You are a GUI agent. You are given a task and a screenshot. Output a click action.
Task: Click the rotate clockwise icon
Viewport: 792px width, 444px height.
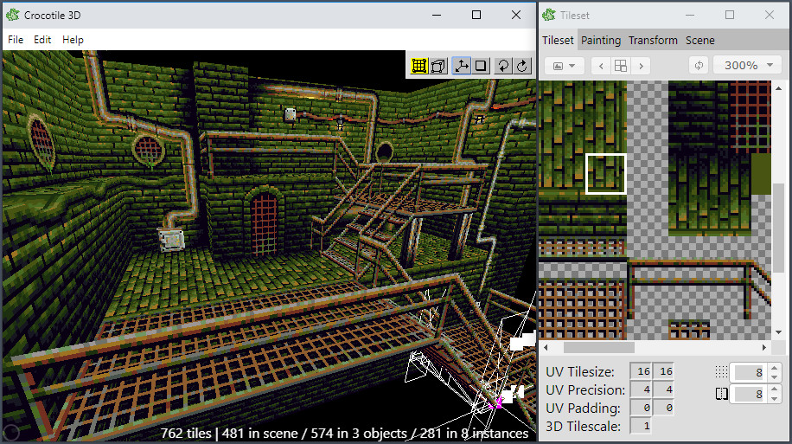coord(523,66)
